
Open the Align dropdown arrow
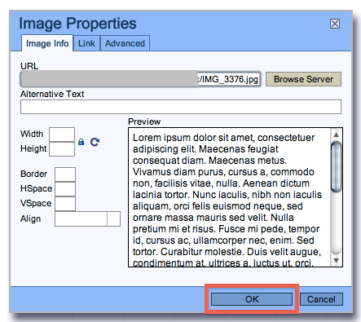coord(113,219)
